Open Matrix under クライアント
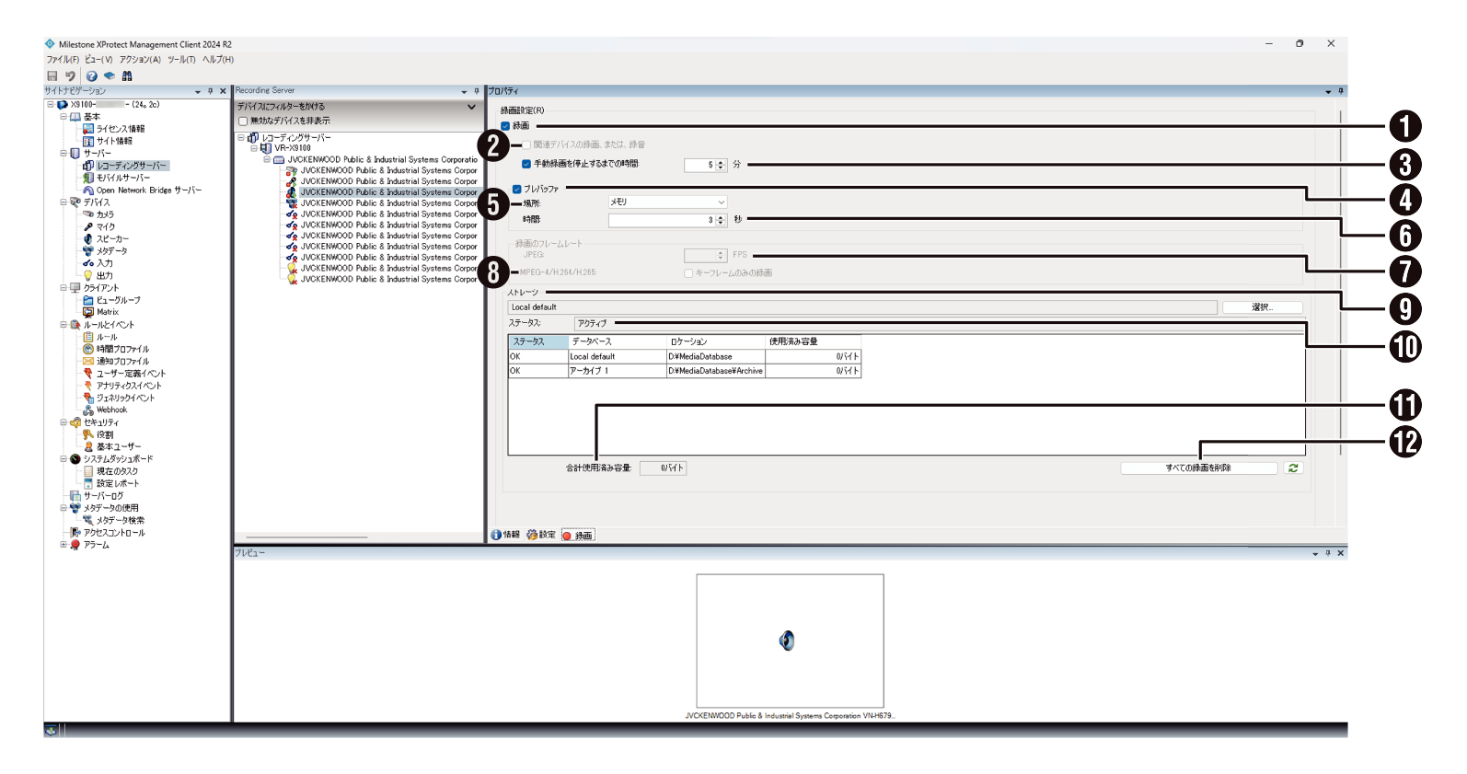This screenshot has width=1467, height=774. [x=108, y=312]
